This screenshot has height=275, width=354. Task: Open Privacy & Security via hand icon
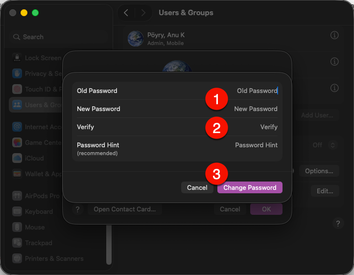(x=17, y=73)
